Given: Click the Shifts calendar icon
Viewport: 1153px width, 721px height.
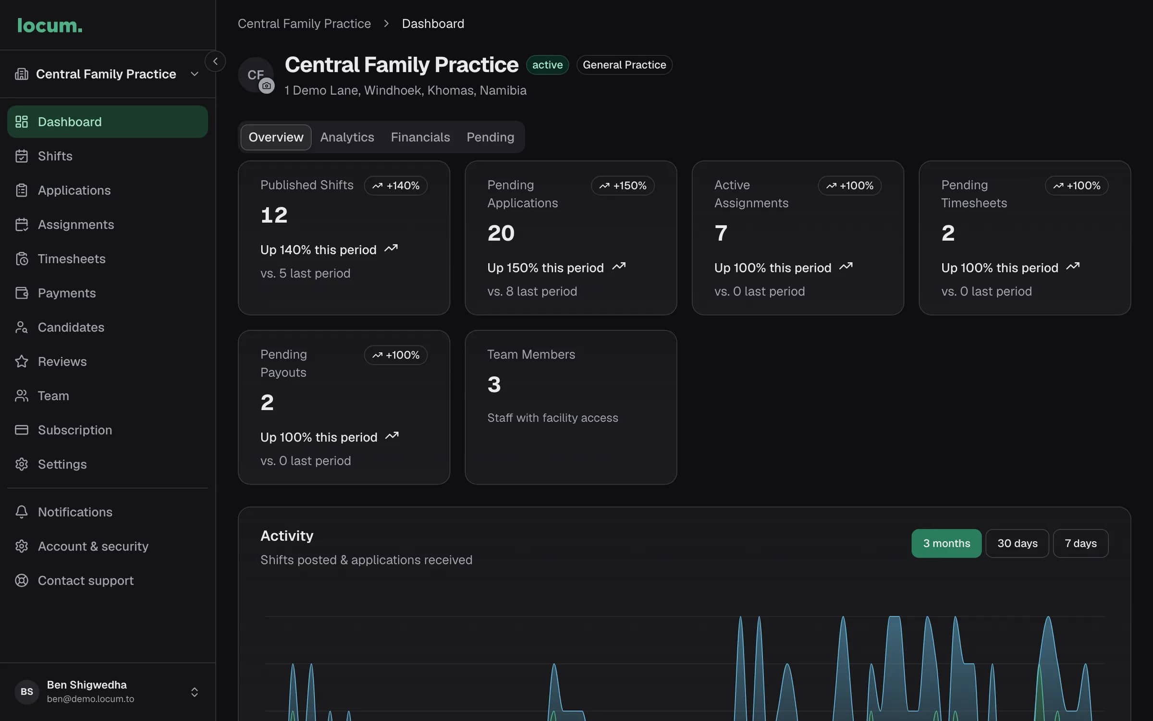Looking at the screenshot, I should 22,156.
